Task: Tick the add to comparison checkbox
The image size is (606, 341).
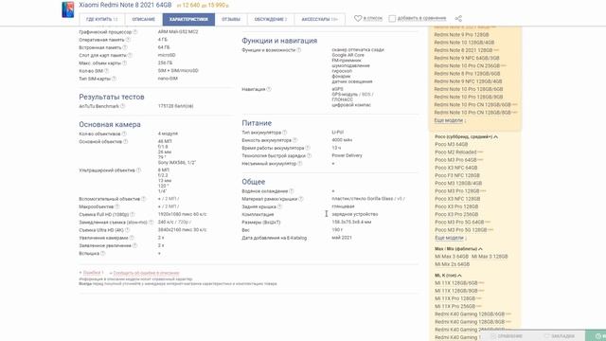Action: (392, 19)
